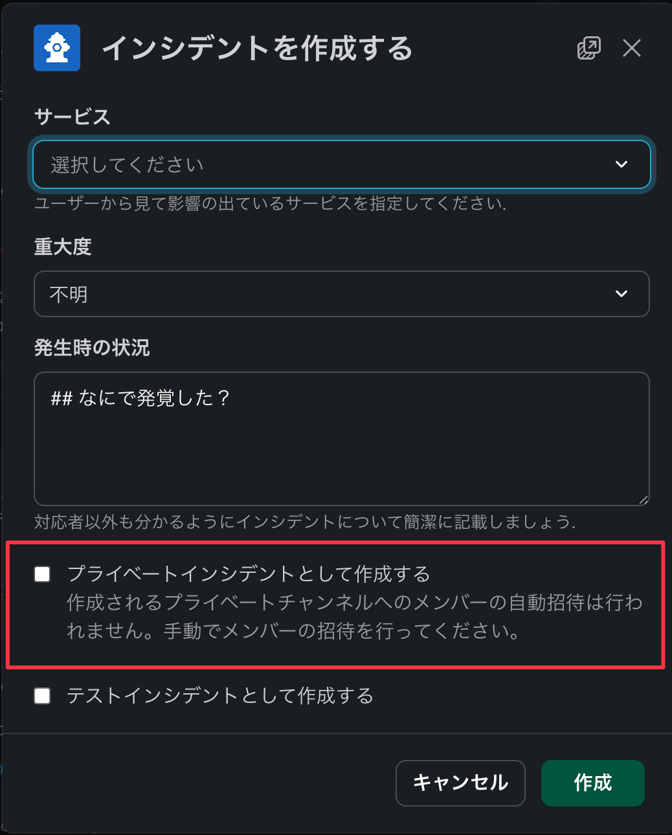Click the 発生時の状況 field label

[92, 348]
